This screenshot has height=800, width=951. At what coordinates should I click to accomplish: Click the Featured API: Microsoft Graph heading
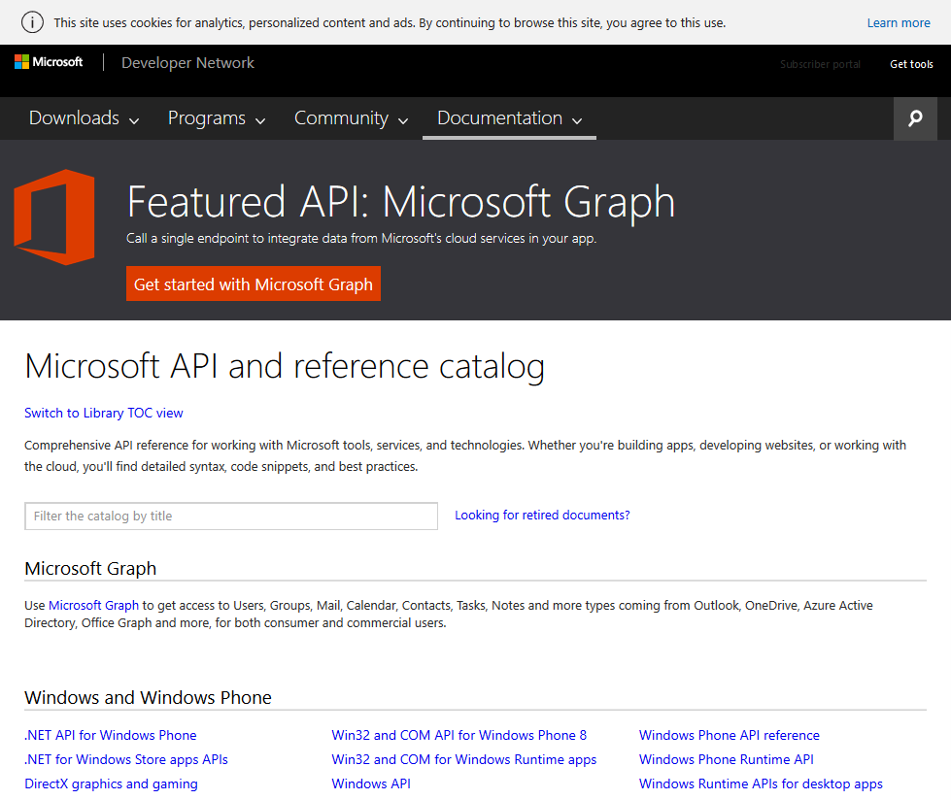click(401, 202)
